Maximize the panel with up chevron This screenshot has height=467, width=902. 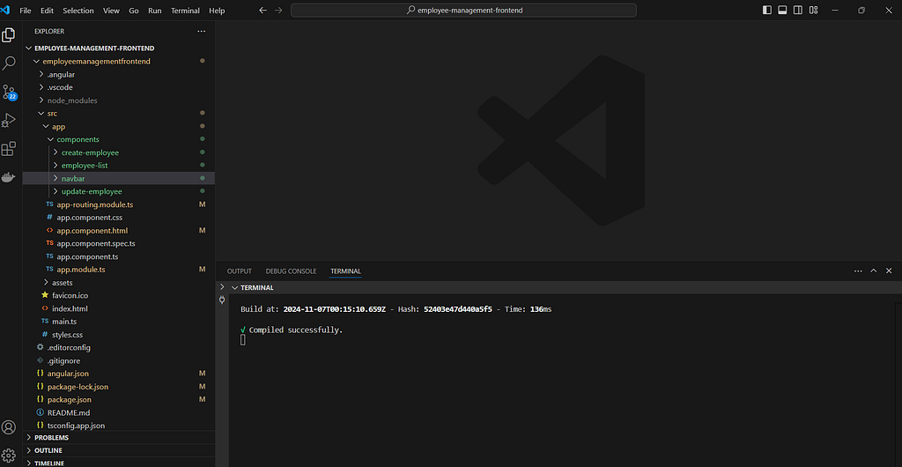coord(873,271)
